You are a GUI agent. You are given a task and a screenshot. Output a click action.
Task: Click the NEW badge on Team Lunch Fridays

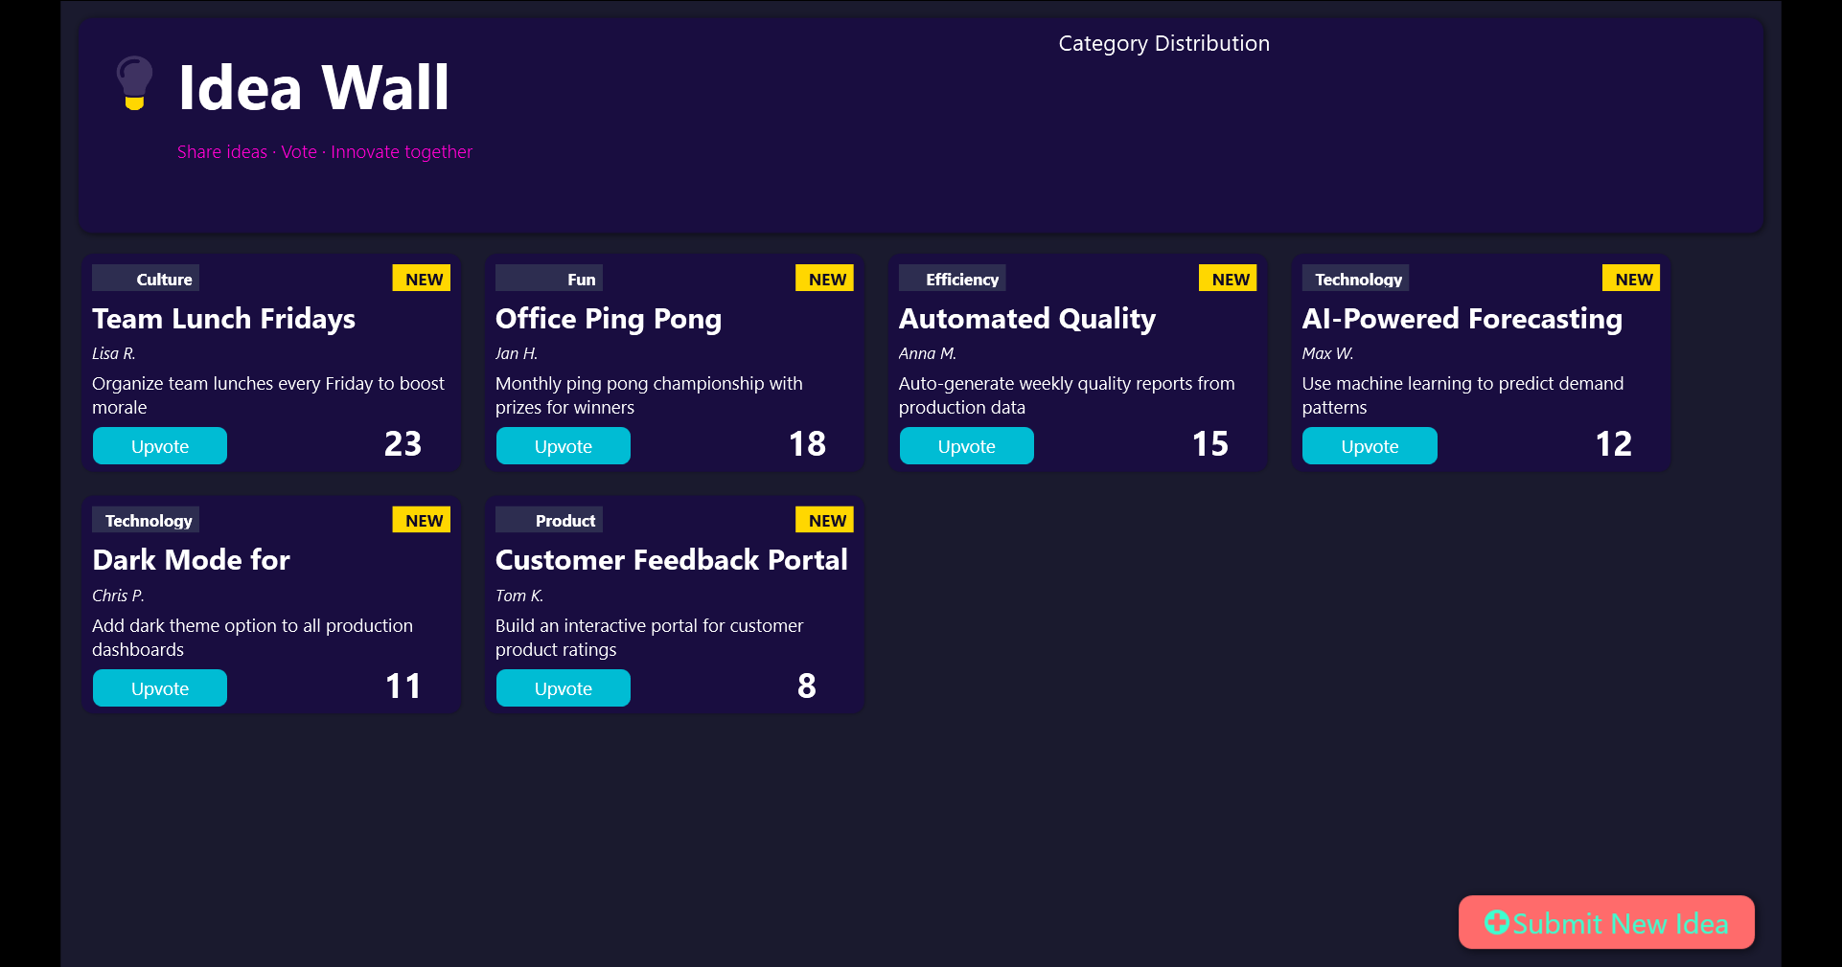point(421,279)
